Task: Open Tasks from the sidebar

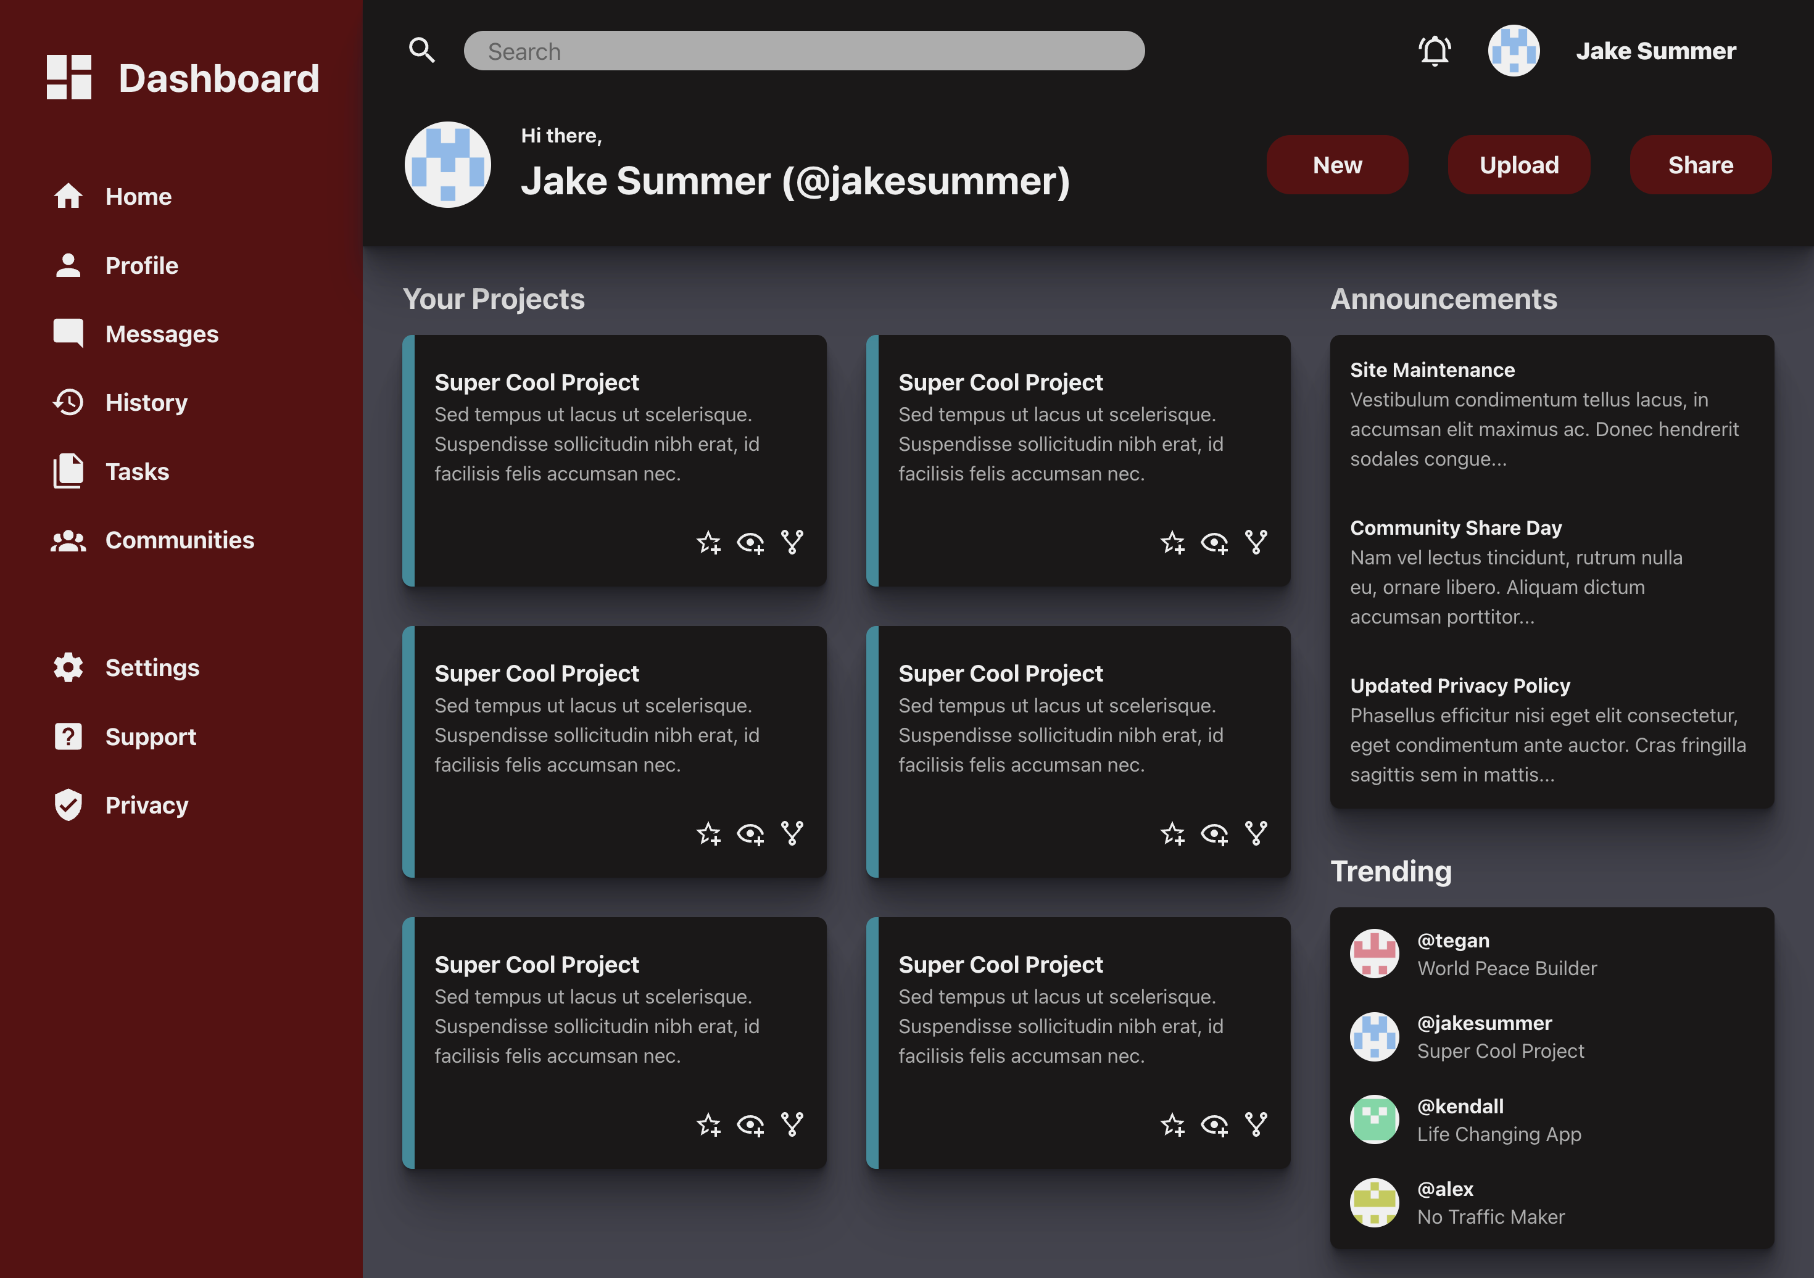Action: (x=137, y=472)
